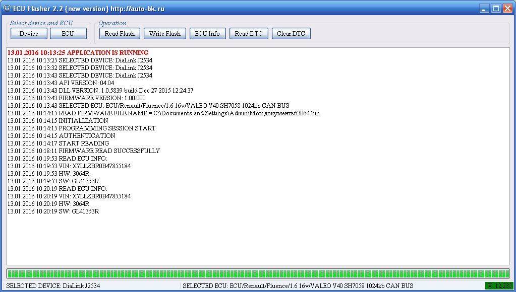The height and width of the screenshot is (292, 516).
Task: Maximize the ECU Flasher window
Action: (496, 9)
